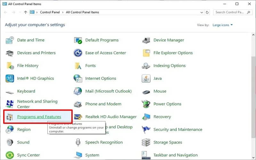This screenshot has height=160, width=256.
Task: Click Network and Sharing Center icon
Action: [10, 104]
